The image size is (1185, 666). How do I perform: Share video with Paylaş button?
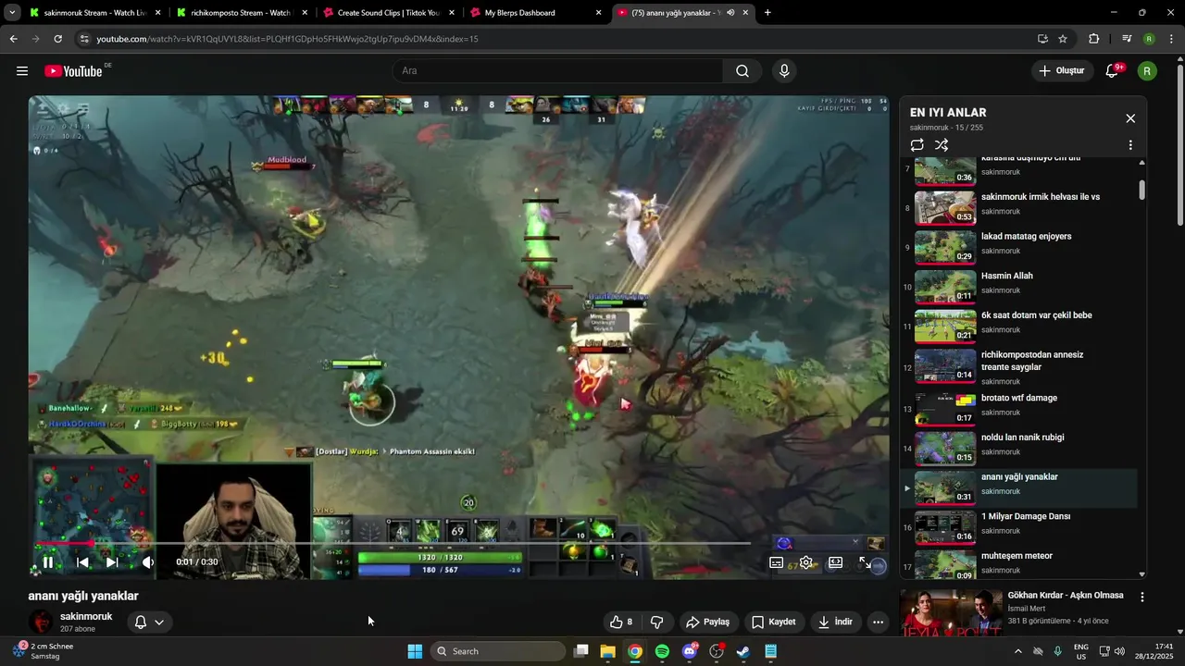(708, 622)
